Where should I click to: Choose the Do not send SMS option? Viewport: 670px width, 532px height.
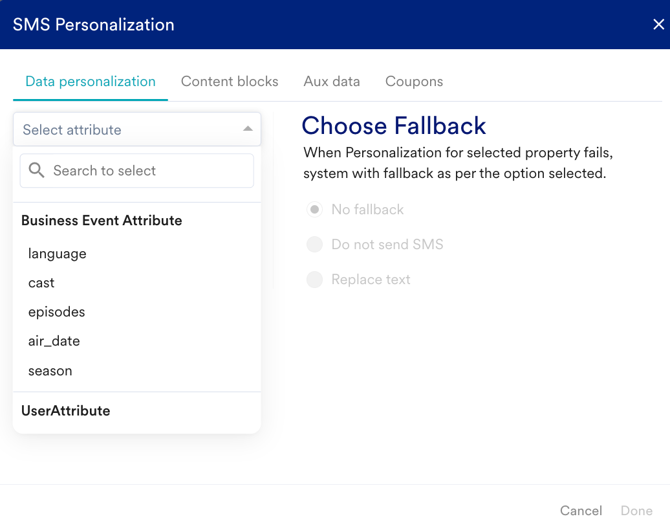click(x=314, y=245)
